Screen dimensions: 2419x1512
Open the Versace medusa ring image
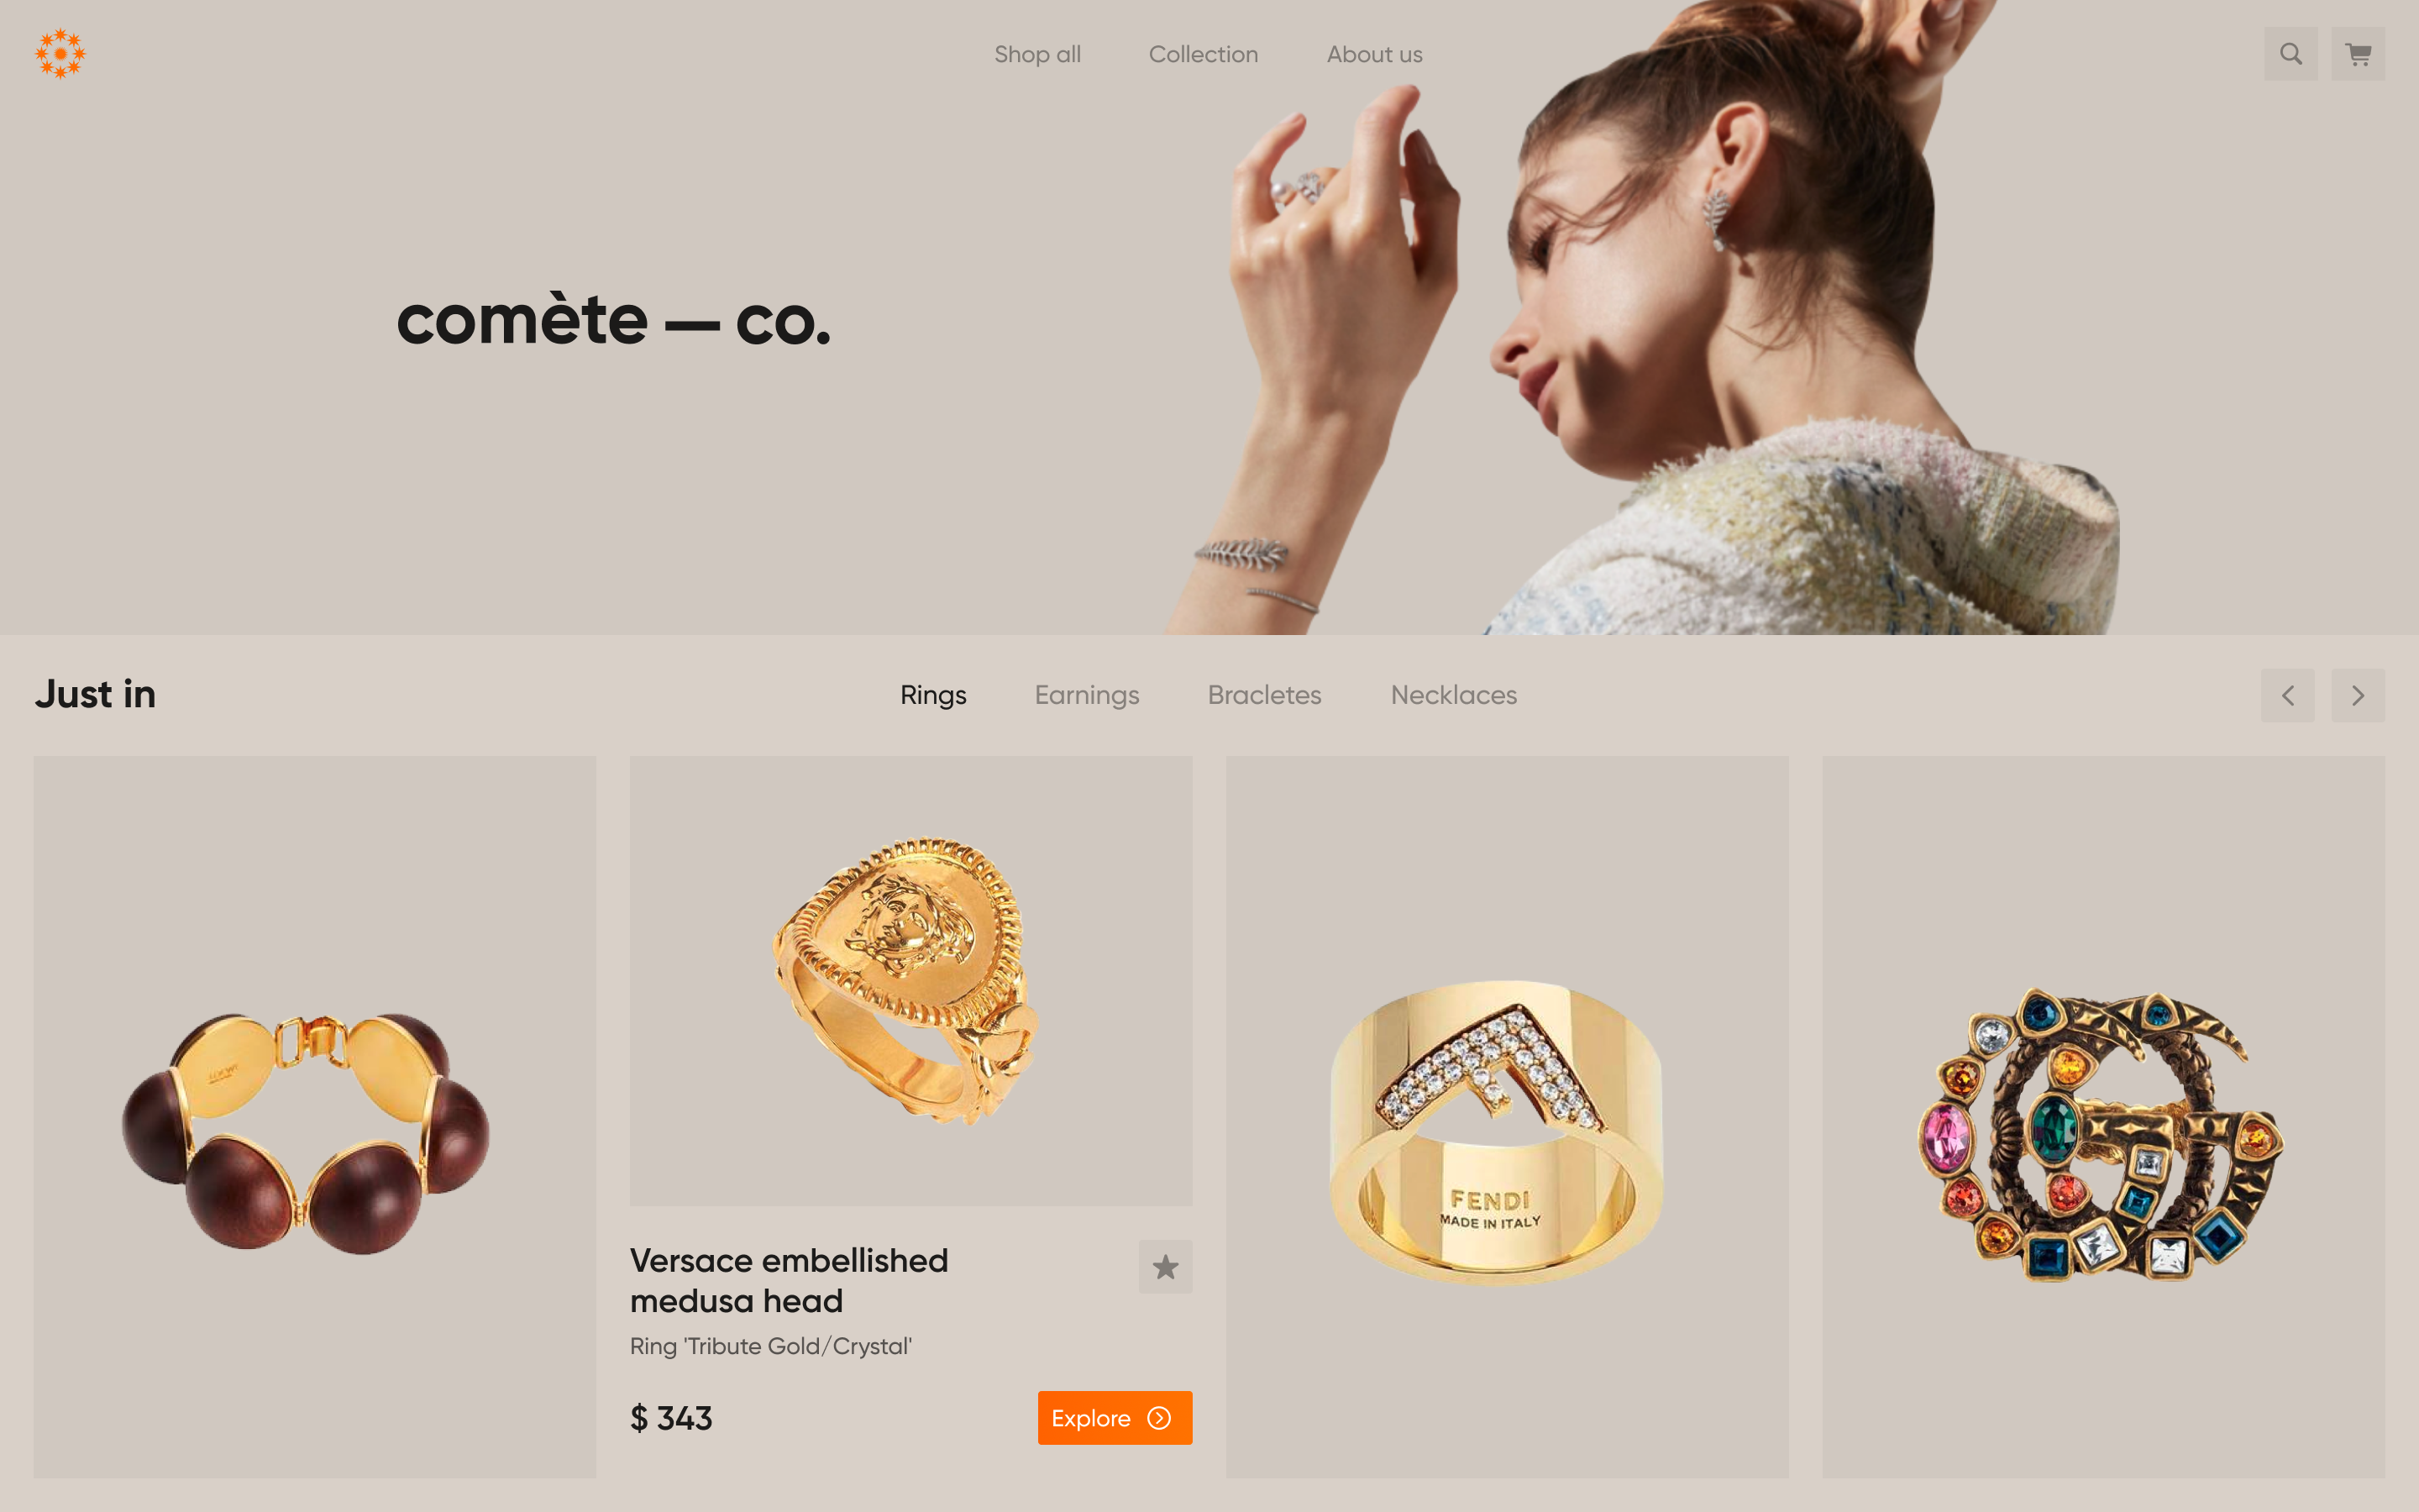coord(910,981)
